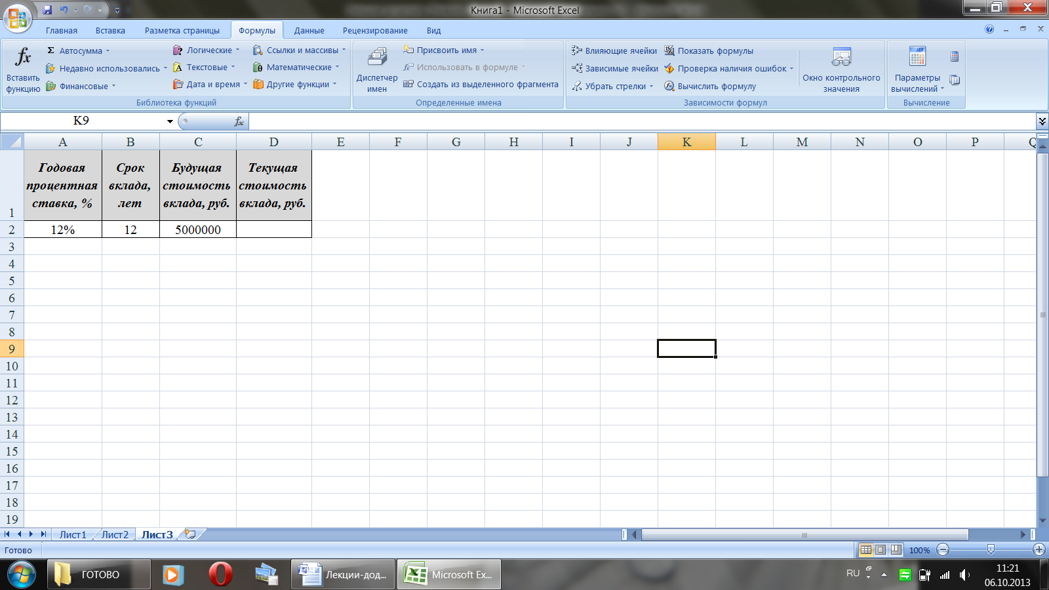Toggle Show Formulas (Показать формулы)
Viewport: 1049px width, 590px height.
[x=709, y=50]
